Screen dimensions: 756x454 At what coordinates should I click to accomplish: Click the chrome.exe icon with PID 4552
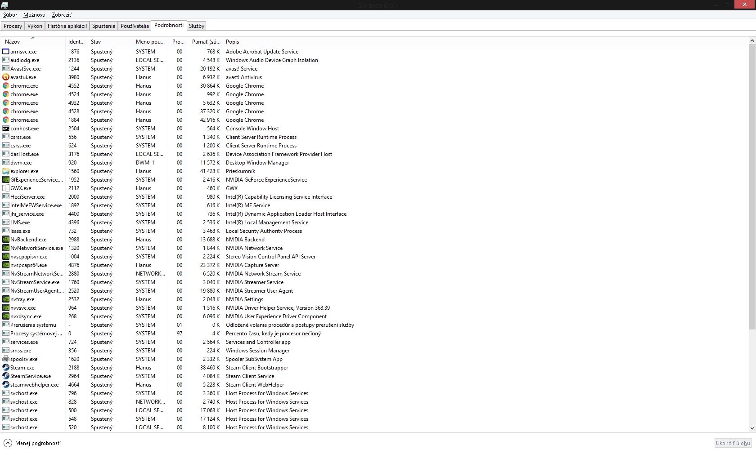[x=6, y=86]
